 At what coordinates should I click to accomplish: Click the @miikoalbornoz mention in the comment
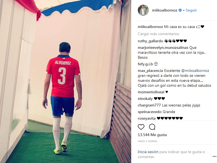pos(195,71)
